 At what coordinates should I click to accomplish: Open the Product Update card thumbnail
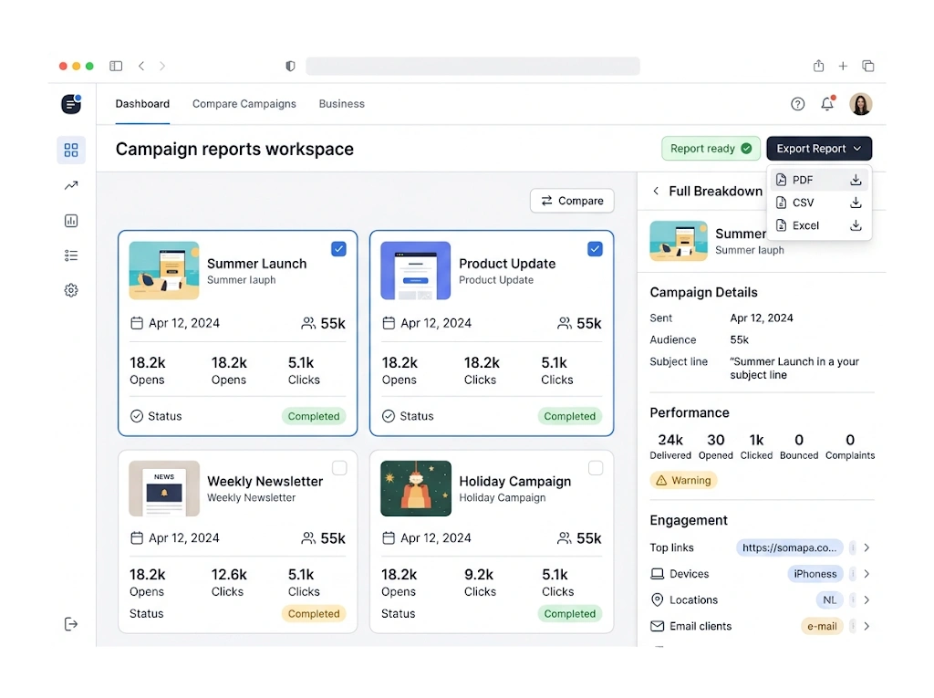click(x=416, y=270)
